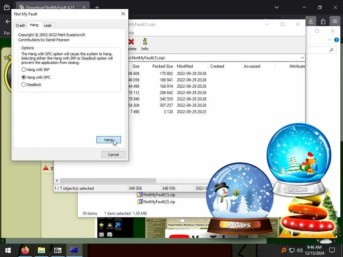Image resolution: width=343 pixels, height=257 pixels.
Task: Open a new Firefox tab
Action: click(97, 7)
